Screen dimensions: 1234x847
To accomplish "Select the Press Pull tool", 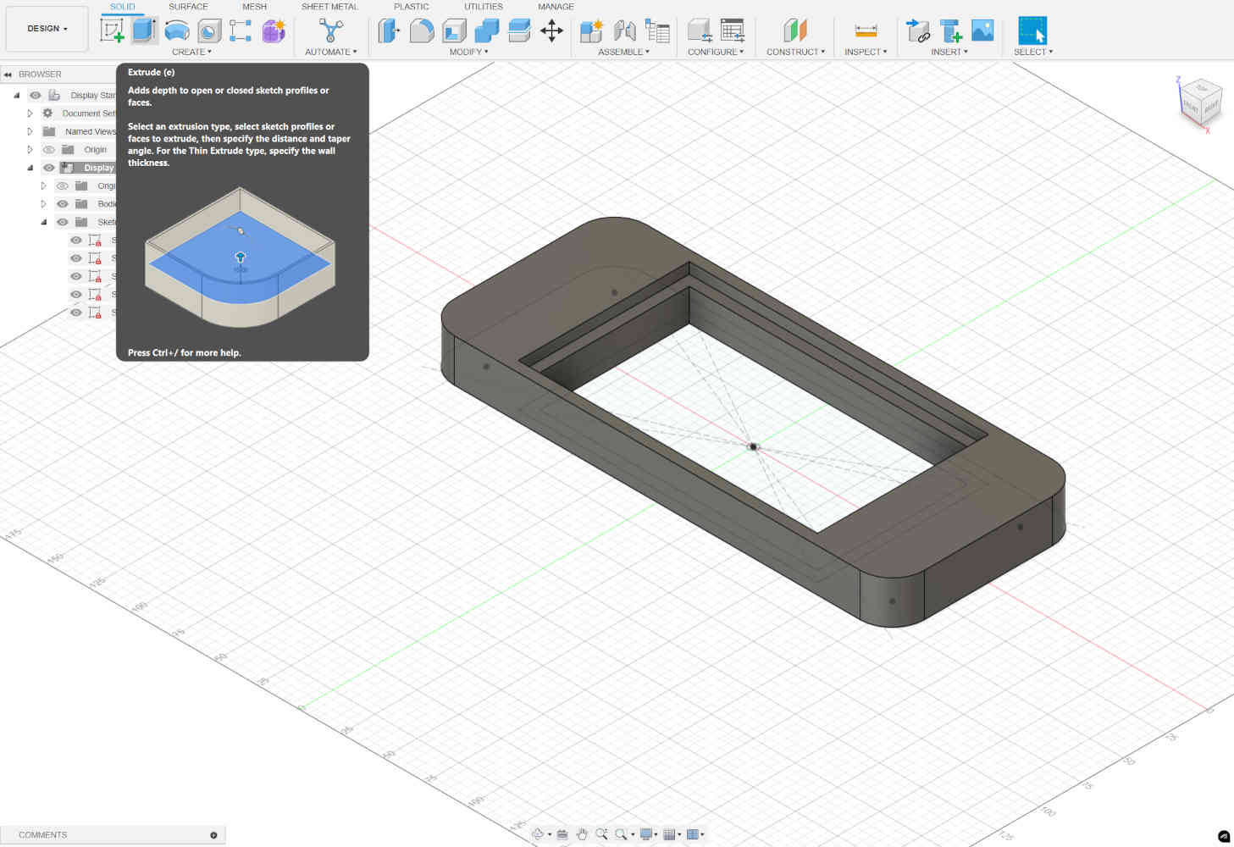I will click(x=389, y=31).
